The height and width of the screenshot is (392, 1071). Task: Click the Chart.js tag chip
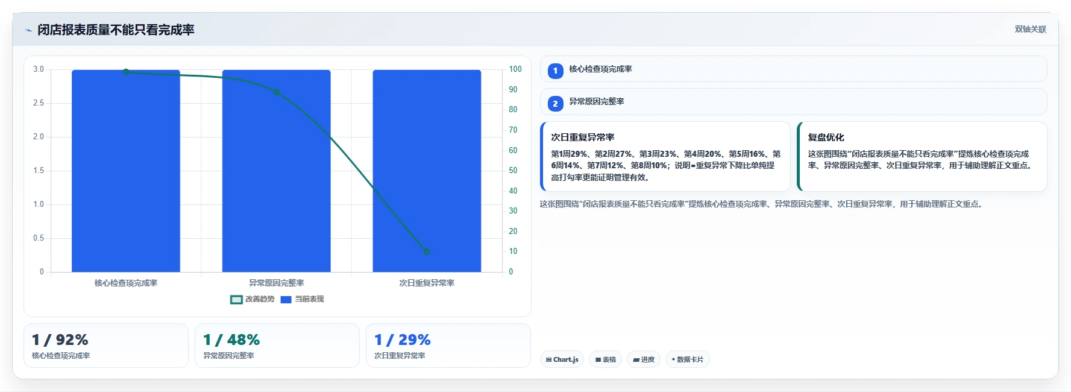point(562,359)
